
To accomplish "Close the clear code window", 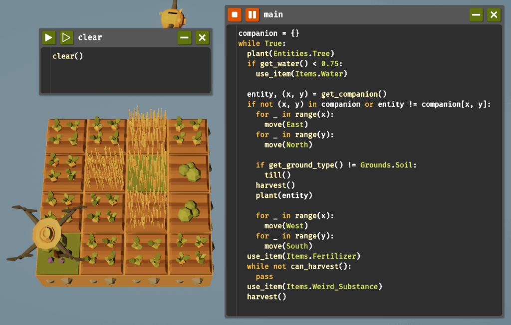I will 202,37.
